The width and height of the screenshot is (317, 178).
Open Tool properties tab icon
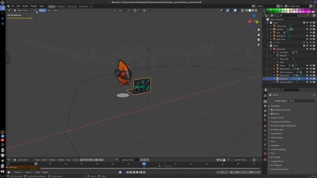point(265,95)
